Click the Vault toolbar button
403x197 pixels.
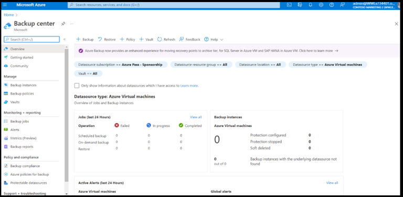coord(146,39)
